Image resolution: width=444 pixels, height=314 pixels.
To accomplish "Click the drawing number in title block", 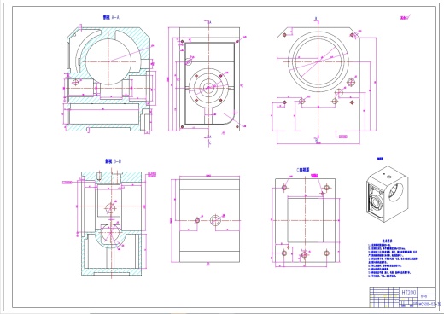I will (x=428, y=305).
